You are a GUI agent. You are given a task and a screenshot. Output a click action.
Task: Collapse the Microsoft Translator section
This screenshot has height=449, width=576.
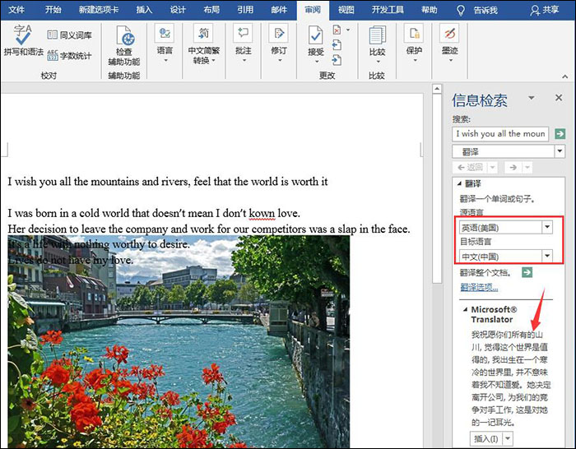466,309
